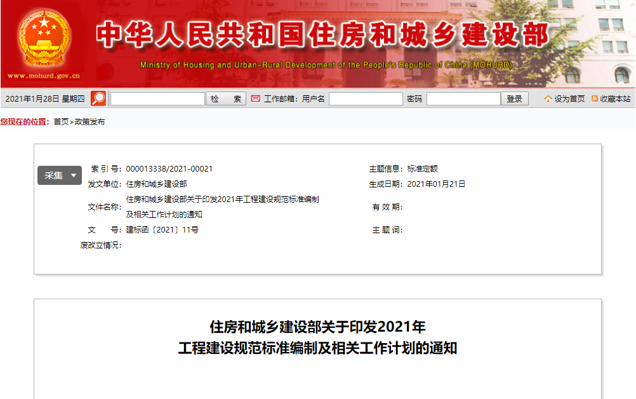Viewport: 636px width, 399px height.
Task: Focus the 密码 password field
Action: [463, 98]
